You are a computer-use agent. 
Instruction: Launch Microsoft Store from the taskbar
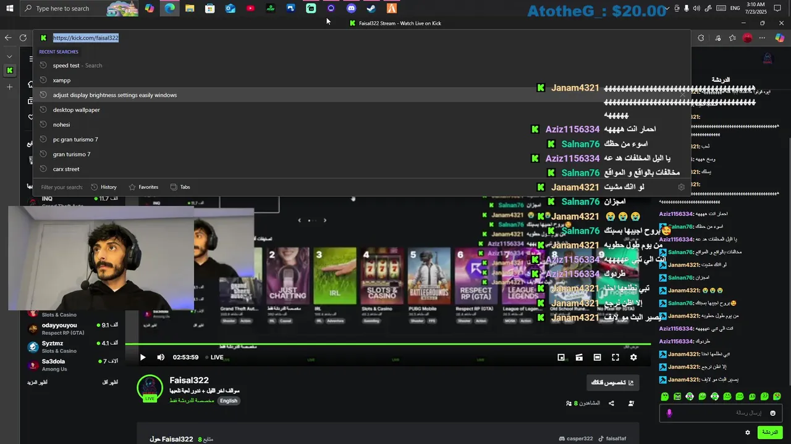tap(210, 8)
